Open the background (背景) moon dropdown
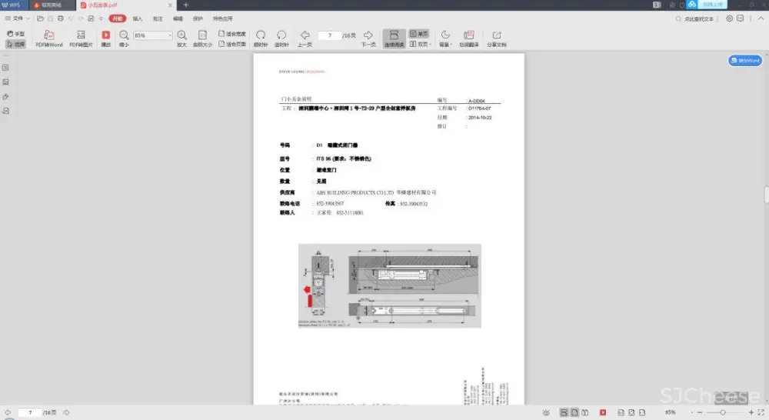The height and width of the screenshot is (420, 769). (x=445, y=38)
